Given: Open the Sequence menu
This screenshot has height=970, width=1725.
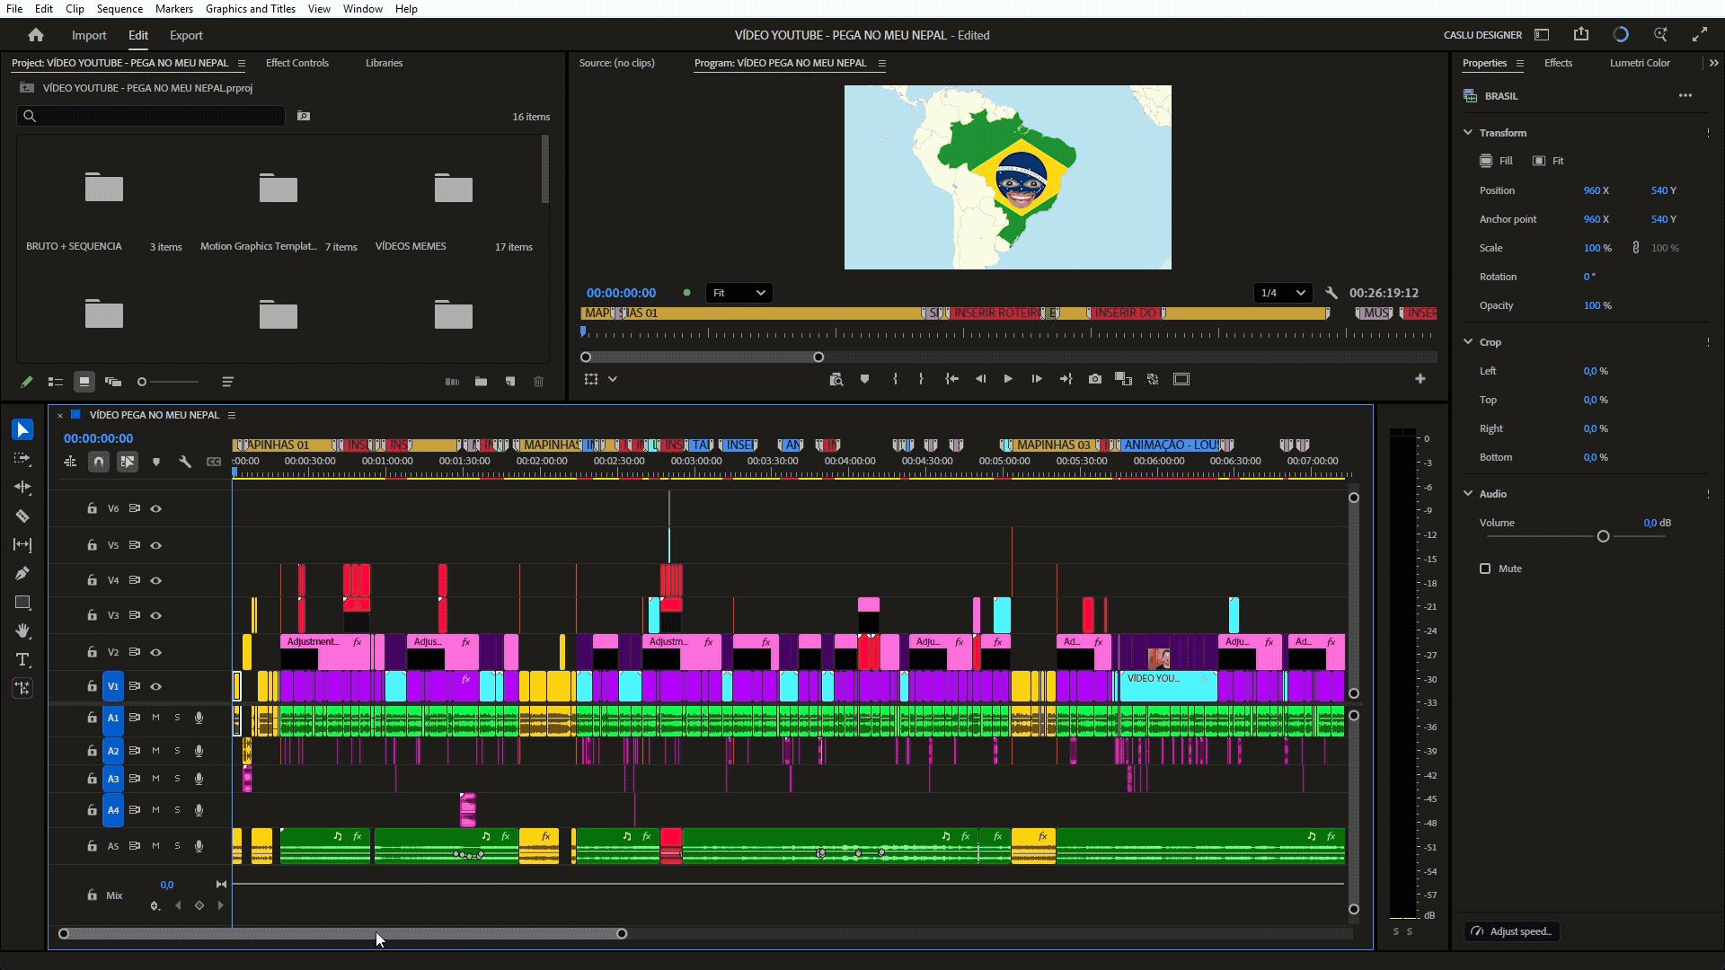Looking at the screenshot, I should click(x=119, y=8).
